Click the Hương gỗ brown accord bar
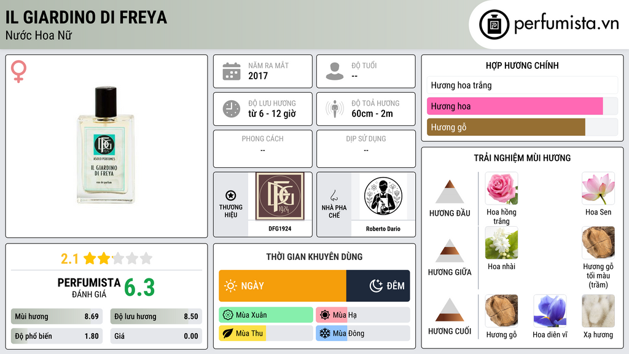Screen dimensions: 629x354 506,127
